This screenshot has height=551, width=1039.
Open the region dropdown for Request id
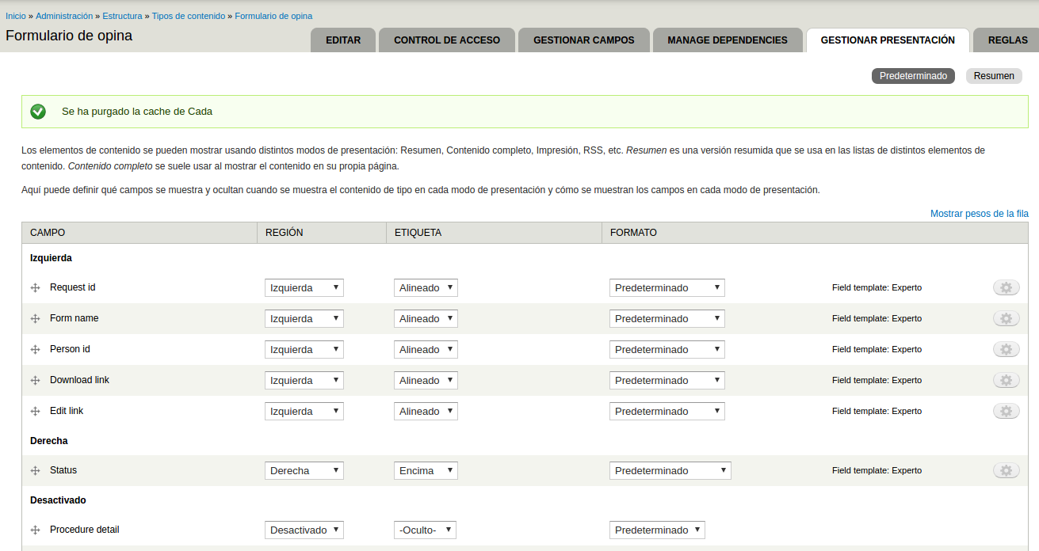pos(304,288)
